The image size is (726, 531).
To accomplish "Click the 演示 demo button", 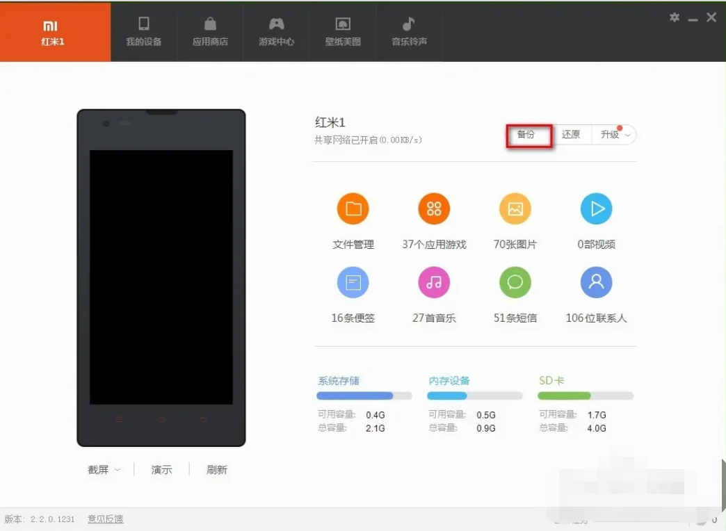I will 161,470.
